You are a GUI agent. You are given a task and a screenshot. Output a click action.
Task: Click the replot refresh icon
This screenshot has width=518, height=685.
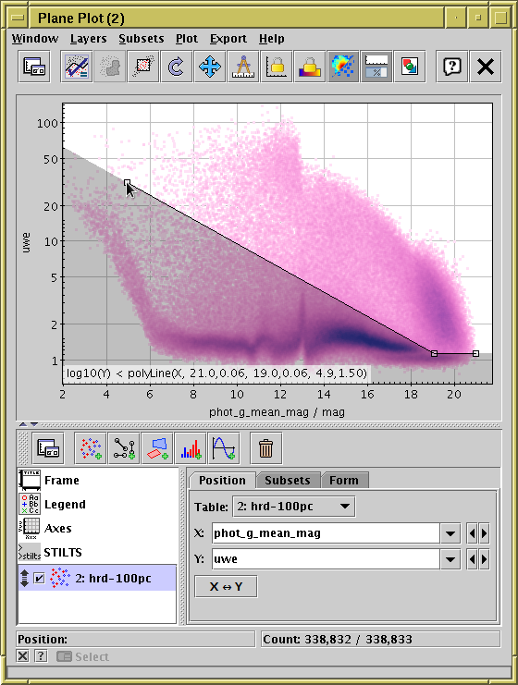pyautogui.click(x=176, y=67)
